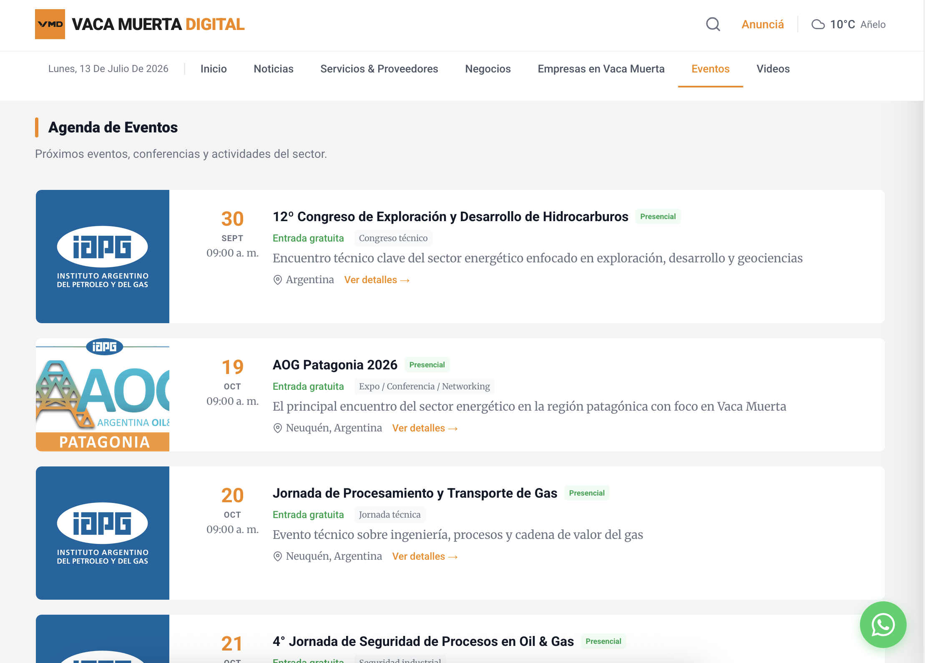
Task: Select the Eventos tab
Action: click(710, 69)
